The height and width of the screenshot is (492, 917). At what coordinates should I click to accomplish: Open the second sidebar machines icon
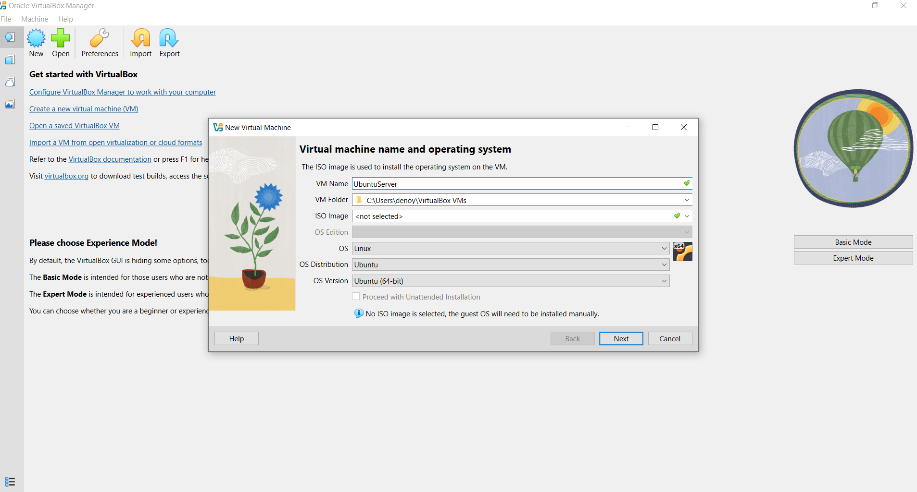tap(10, 60)
